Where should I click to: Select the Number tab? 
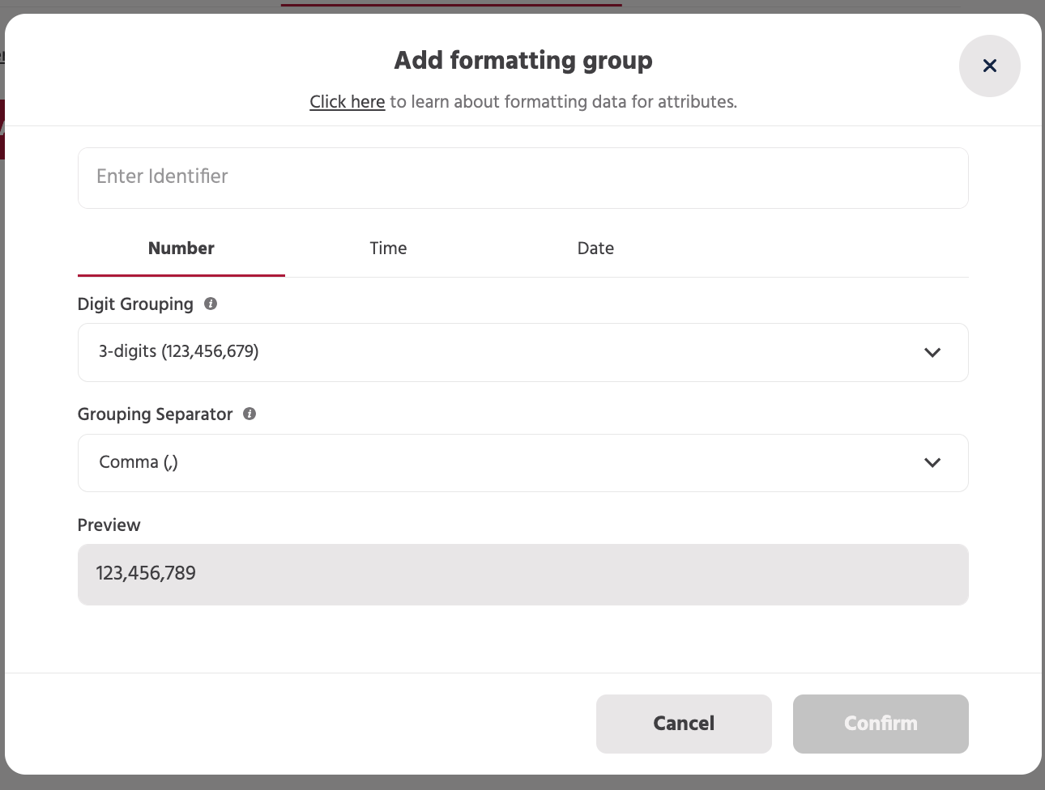(181, 248)
